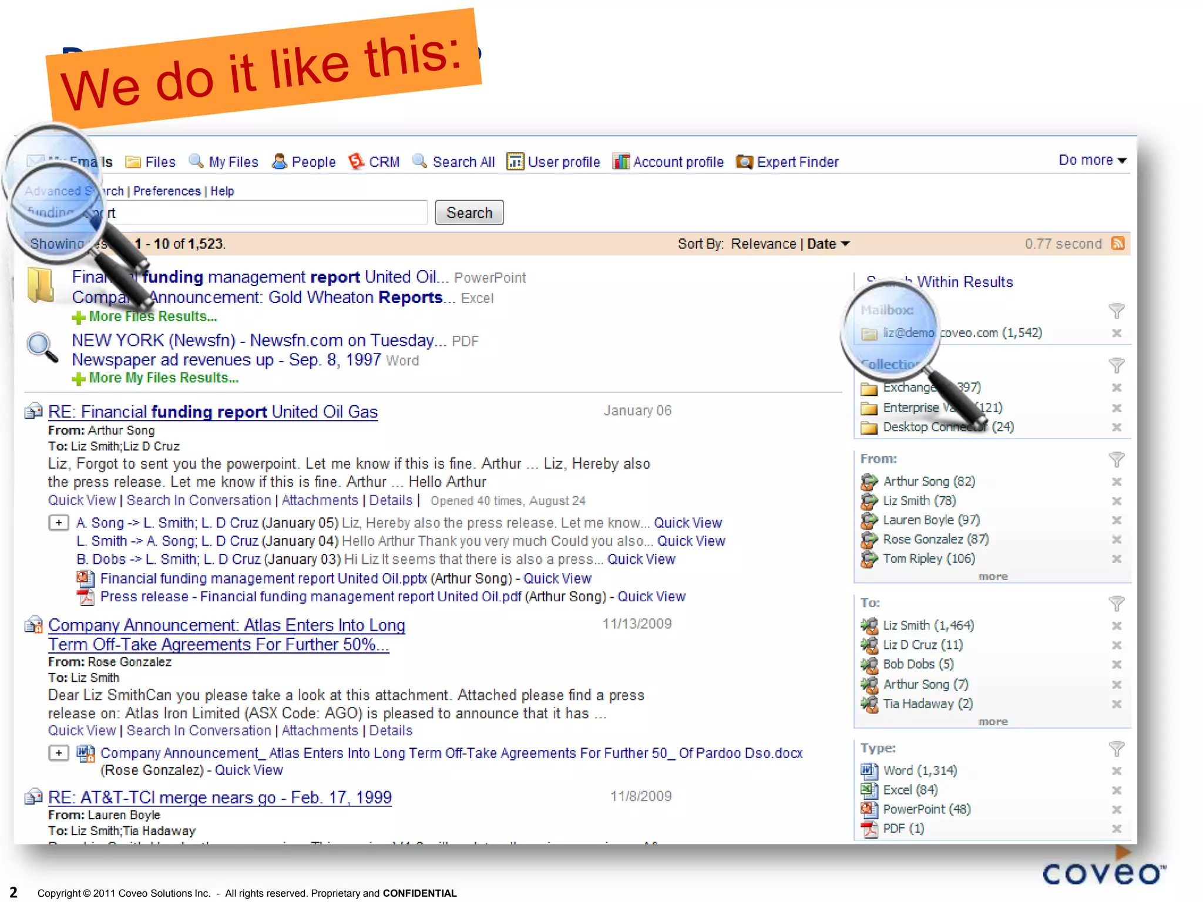The image size is (1203, 902).
Task: Expand the A. Song conversation thread
Action: [x=59, y=523]
